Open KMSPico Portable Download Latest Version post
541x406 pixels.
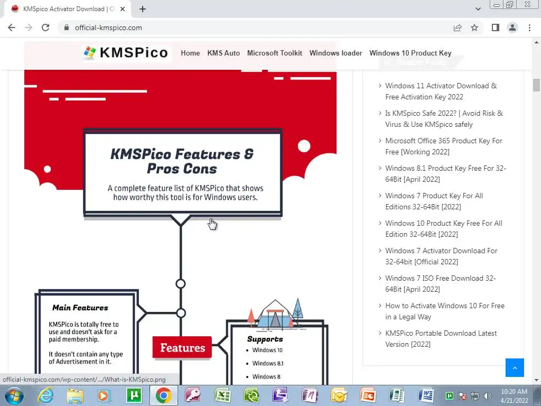[x=441, y=339]
